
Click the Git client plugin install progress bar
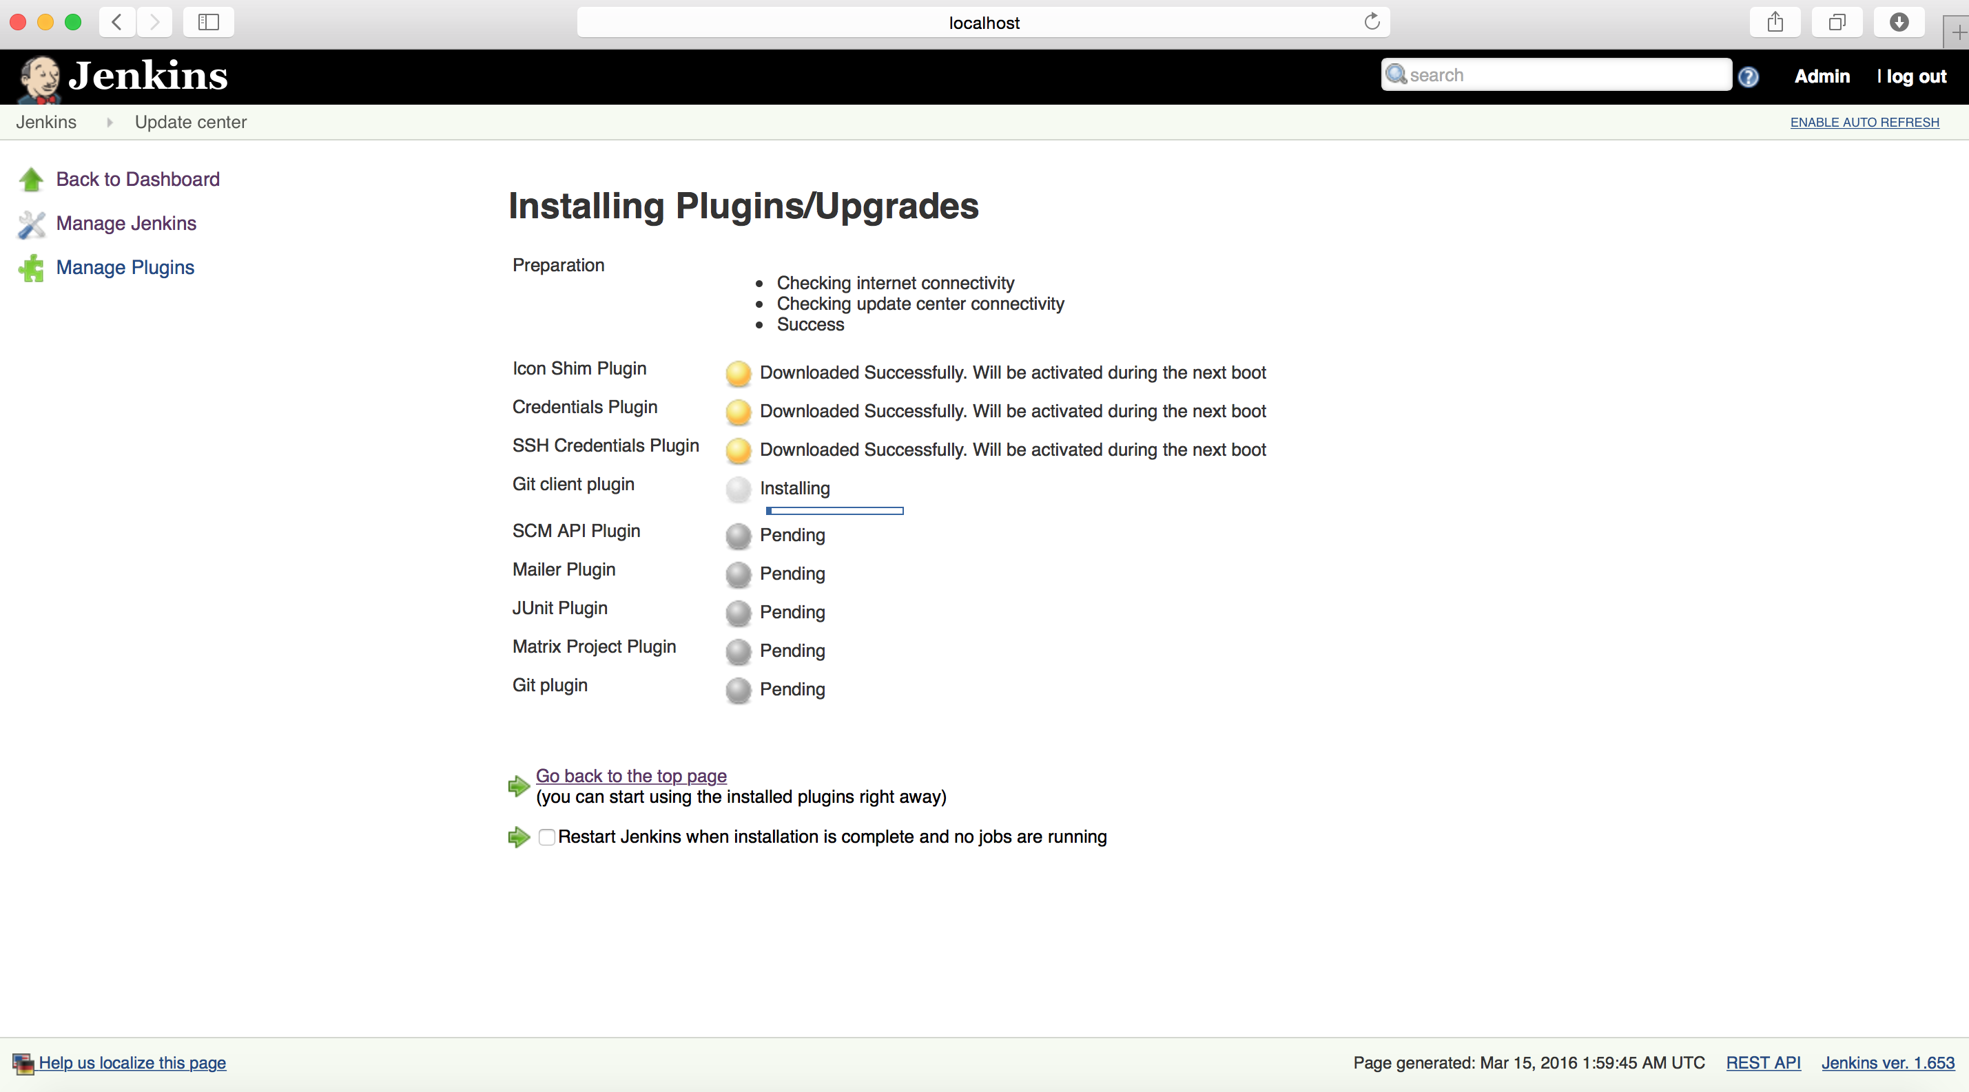click(x=835, y=511)
